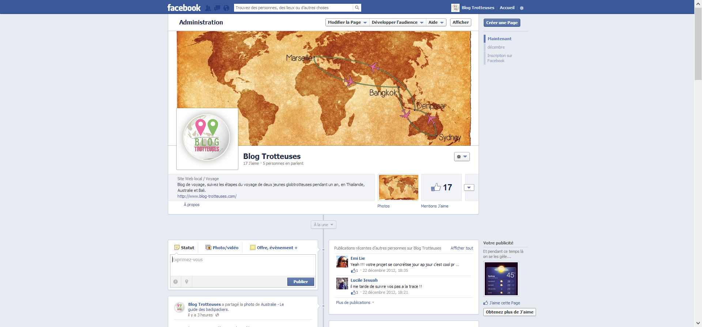Viewport: 702px width, 327px height.
Task: Expand Plus de publications
Action: coord(355,303)
